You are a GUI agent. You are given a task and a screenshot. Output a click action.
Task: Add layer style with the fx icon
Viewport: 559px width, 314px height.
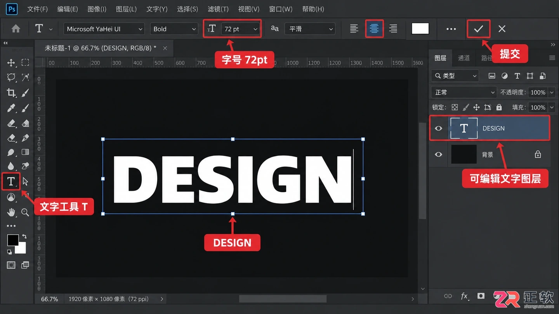[x=465, y=296]
